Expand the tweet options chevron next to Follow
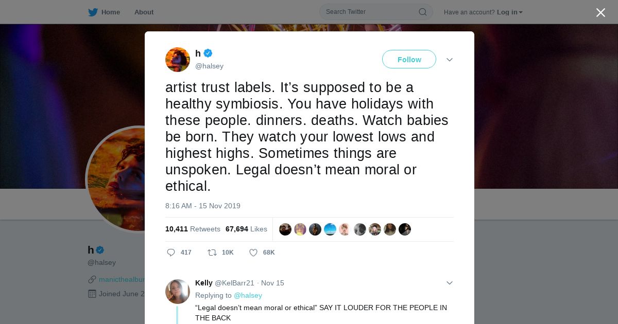Screen dimensions: 618x324 coord(450,60)
